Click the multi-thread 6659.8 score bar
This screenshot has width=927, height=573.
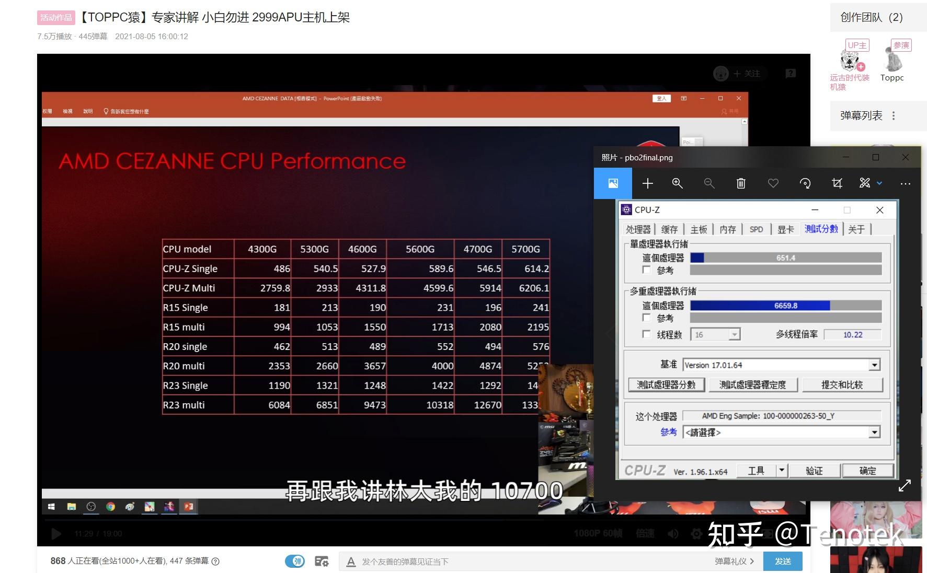coord(786,306)
